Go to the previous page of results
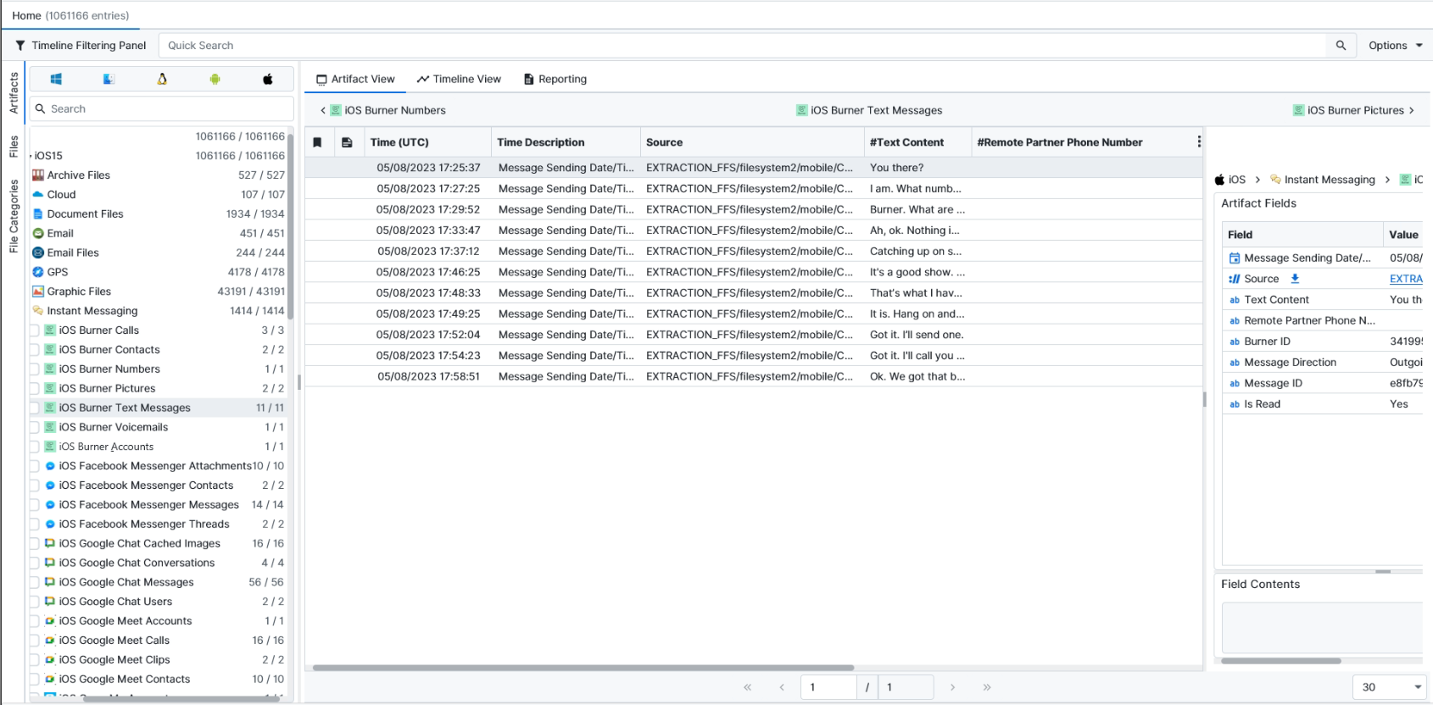 point(782,687)
